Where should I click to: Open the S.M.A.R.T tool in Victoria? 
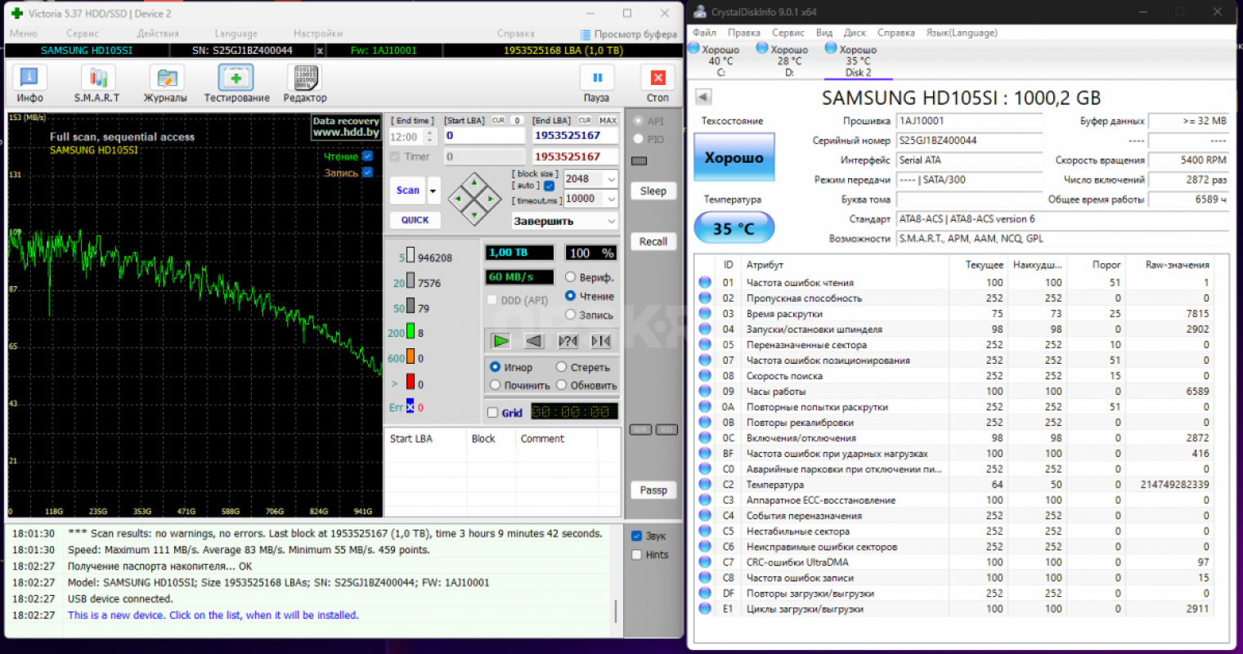tap(97, 84)
